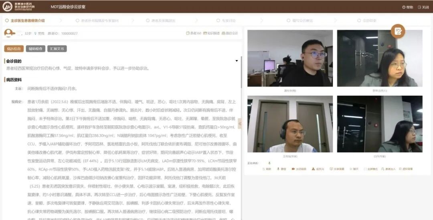Click the gender icon beside patient age

pos(35,33)
